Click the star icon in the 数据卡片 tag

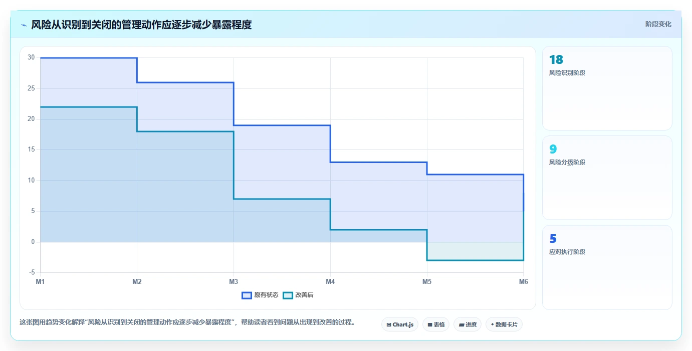click(x=493, y=325)
